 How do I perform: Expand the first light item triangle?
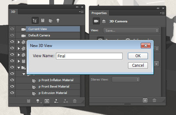pyautogui.click(x=19, y=42)
